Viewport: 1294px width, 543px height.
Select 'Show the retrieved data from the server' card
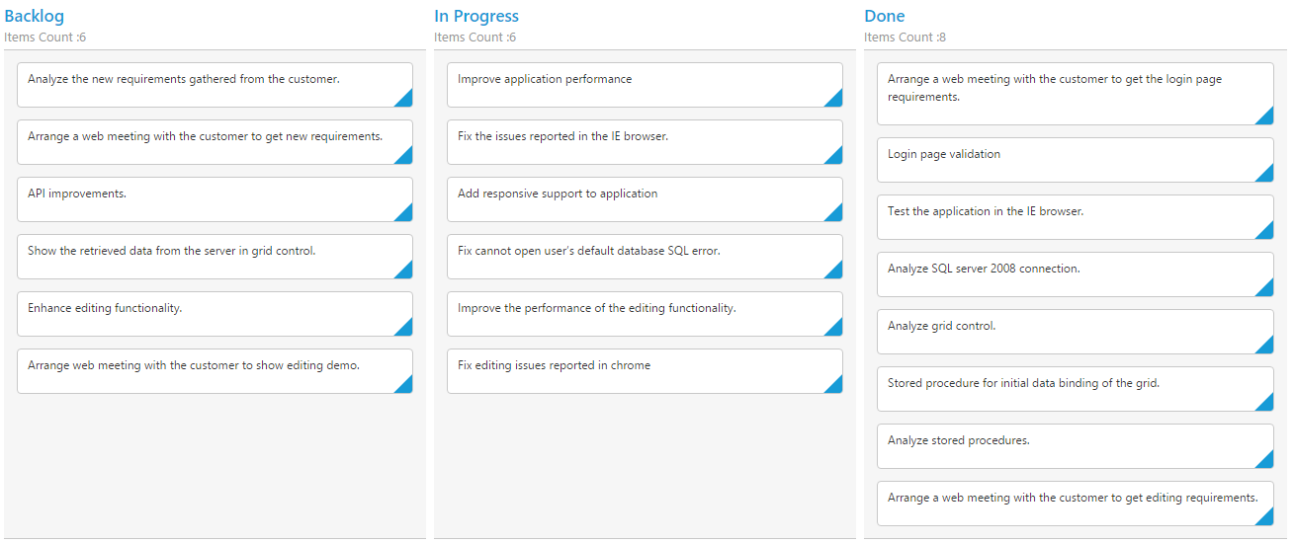172,251
